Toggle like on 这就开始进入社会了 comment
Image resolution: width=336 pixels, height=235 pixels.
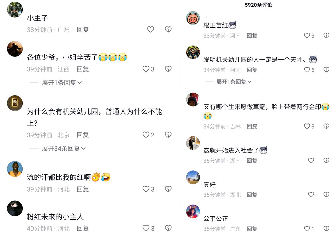(311, 160)
